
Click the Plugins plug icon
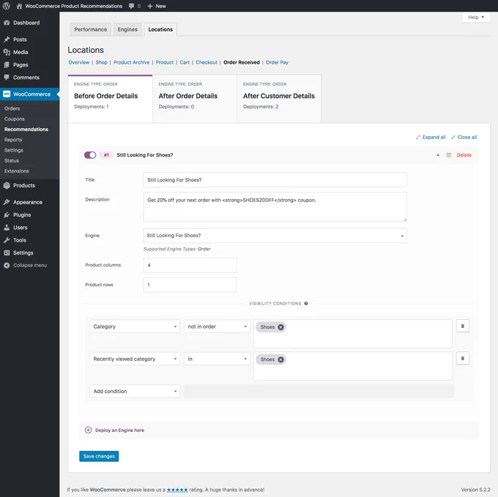[x=7, y=215]
